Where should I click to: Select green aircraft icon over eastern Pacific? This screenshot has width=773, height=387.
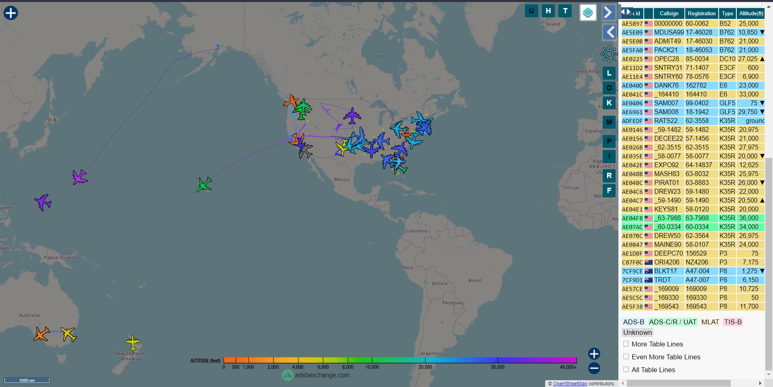coord(205,184)
